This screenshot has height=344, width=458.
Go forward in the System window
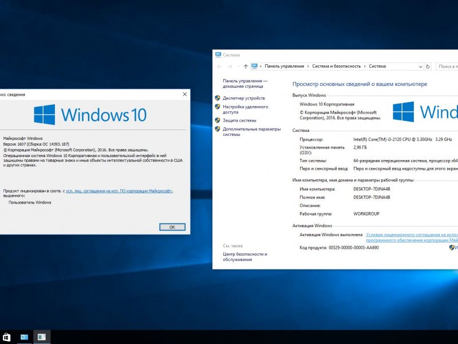click(230, 67)
